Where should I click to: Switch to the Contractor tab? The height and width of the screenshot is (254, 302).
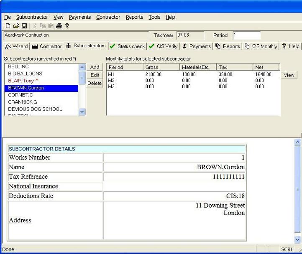click(x=47, y=46)
